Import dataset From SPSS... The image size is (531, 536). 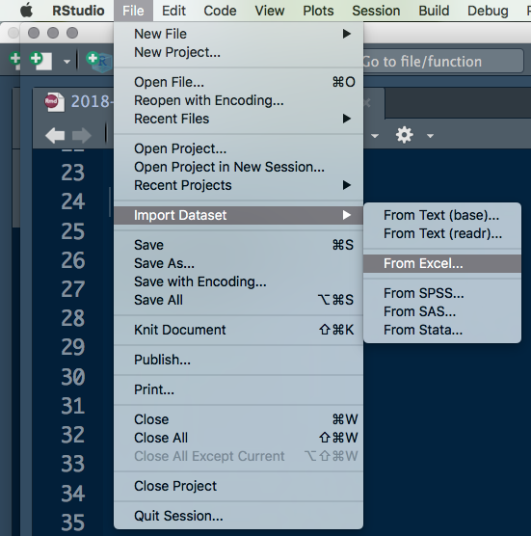pyautogui.click(x=442, y=293)
